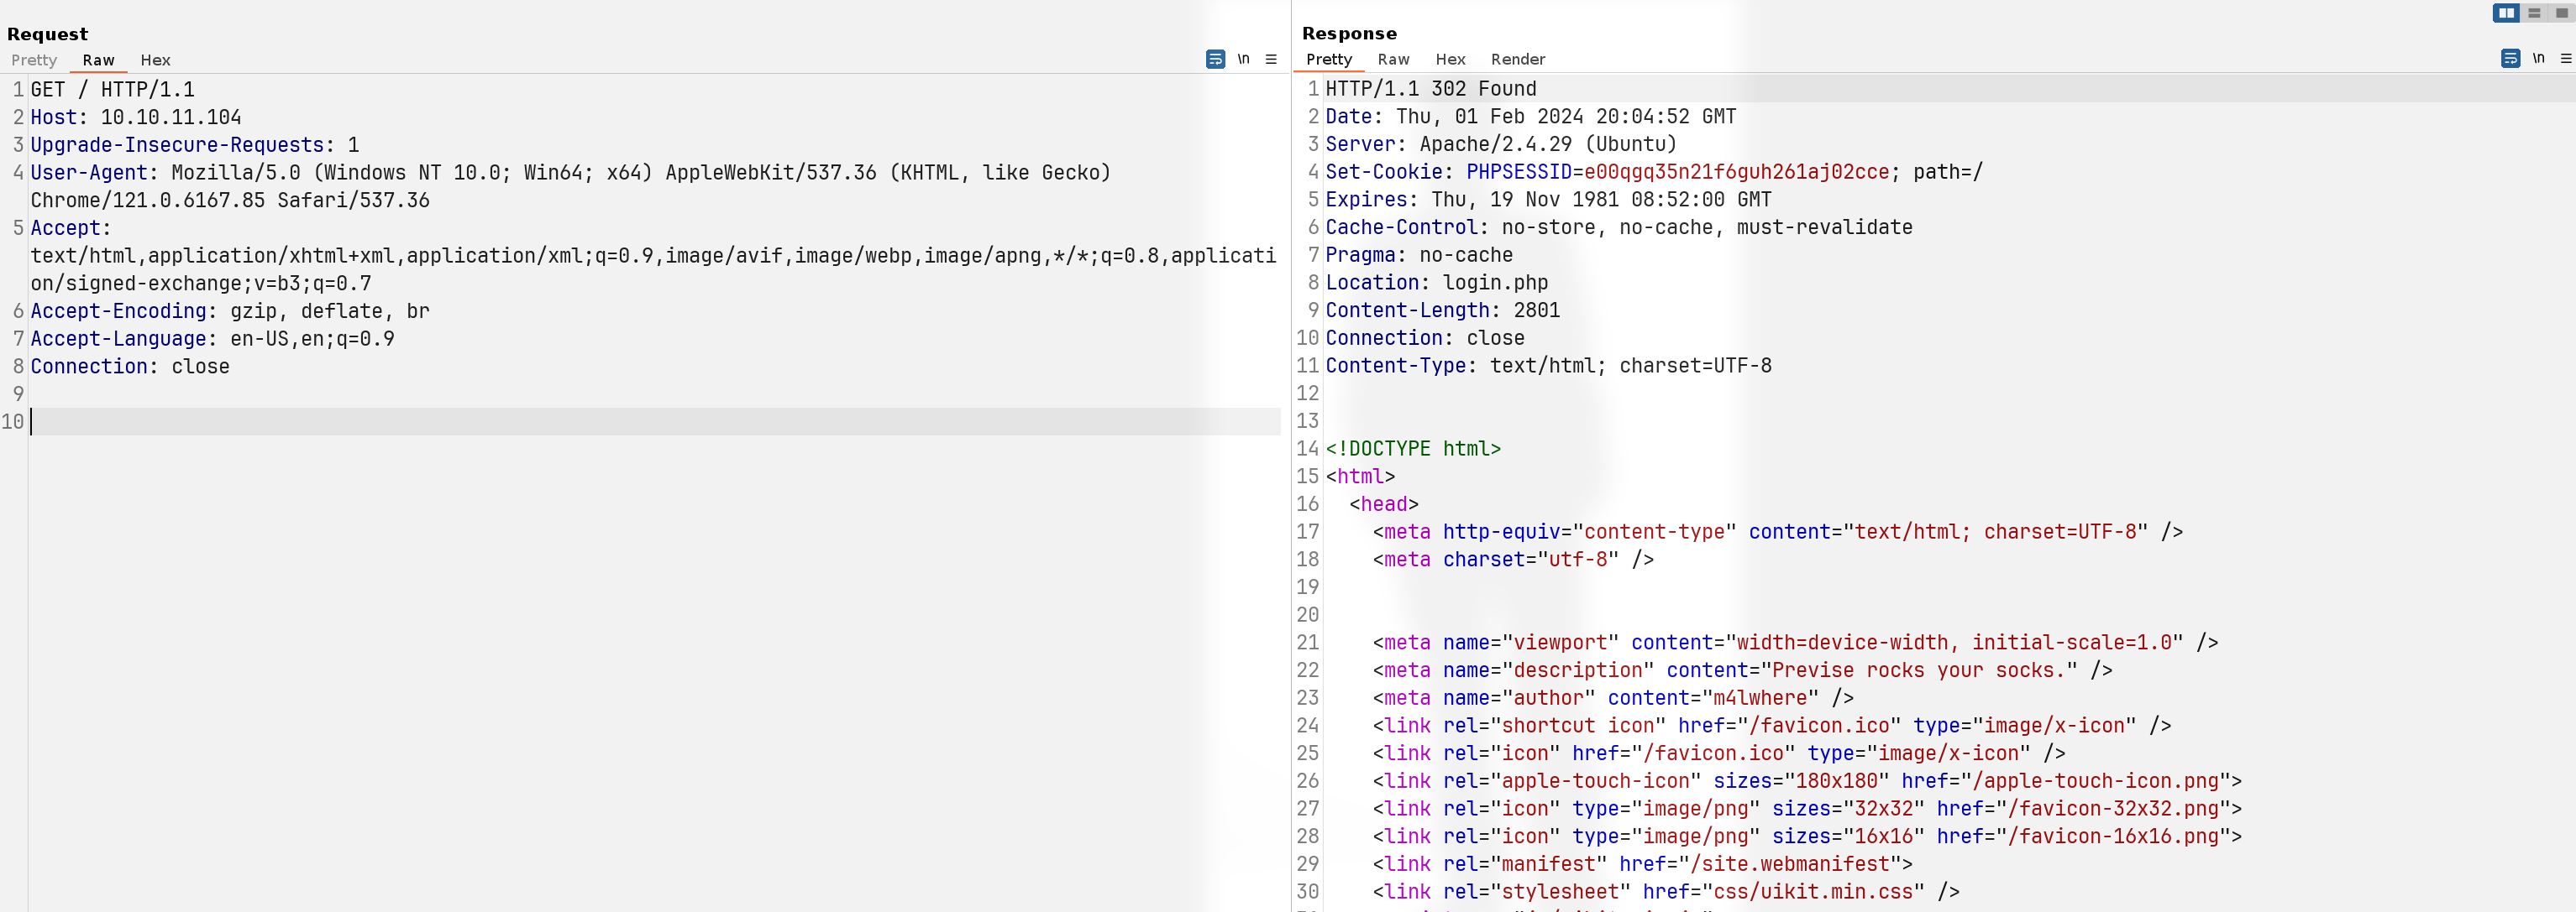Open the Request panel hamburger options menu

(1271, 60)
